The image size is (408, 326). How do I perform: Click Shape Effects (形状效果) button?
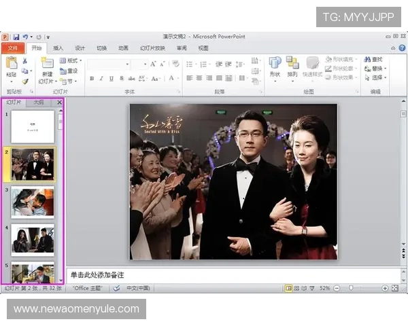pos(341,77)
